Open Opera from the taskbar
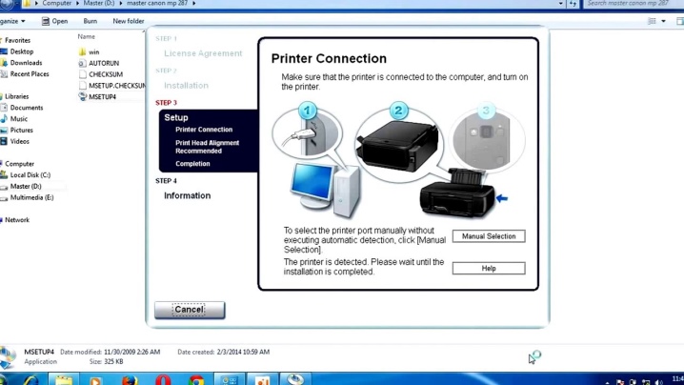The width and height of the screenshot is (684, 385). 163,380
